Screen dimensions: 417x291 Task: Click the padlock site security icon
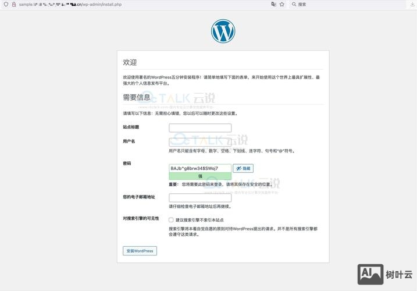coord(14,4)
